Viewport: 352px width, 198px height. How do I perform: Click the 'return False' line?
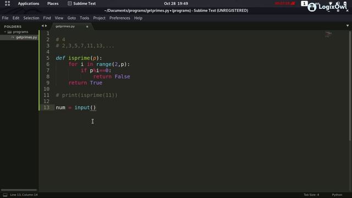tap(112, 77)
